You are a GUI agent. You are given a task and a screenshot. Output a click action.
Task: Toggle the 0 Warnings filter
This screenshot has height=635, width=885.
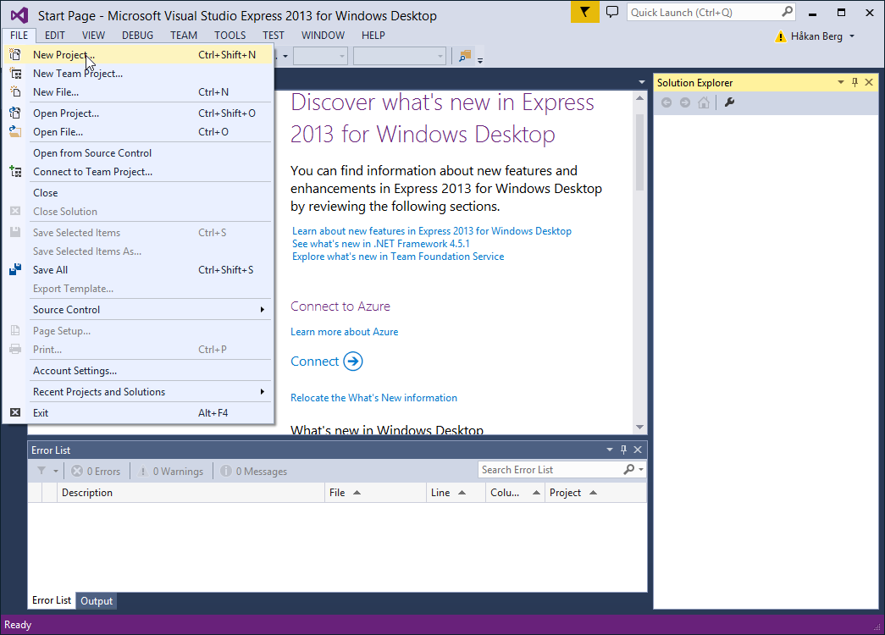[170, 472]
